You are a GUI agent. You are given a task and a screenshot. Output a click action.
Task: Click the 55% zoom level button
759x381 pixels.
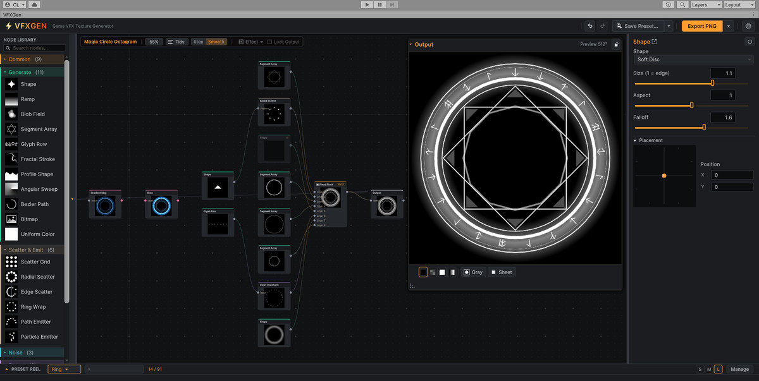(x=154, y=42)
